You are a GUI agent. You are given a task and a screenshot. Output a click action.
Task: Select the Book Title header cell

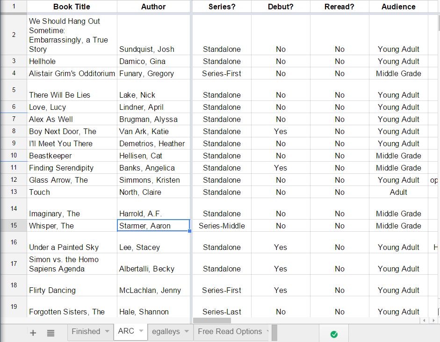click(x=72, y=7)
